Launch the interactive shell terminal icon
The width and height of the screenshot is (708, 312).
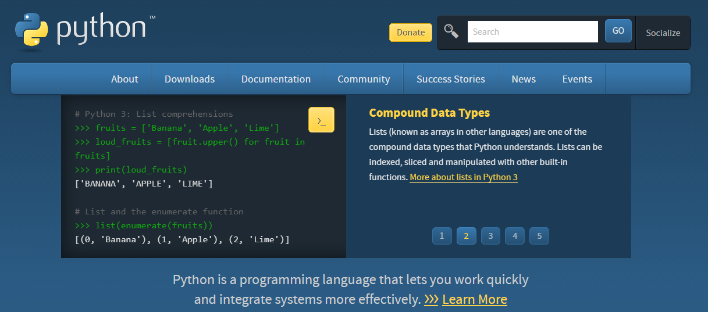coord(321,120)
